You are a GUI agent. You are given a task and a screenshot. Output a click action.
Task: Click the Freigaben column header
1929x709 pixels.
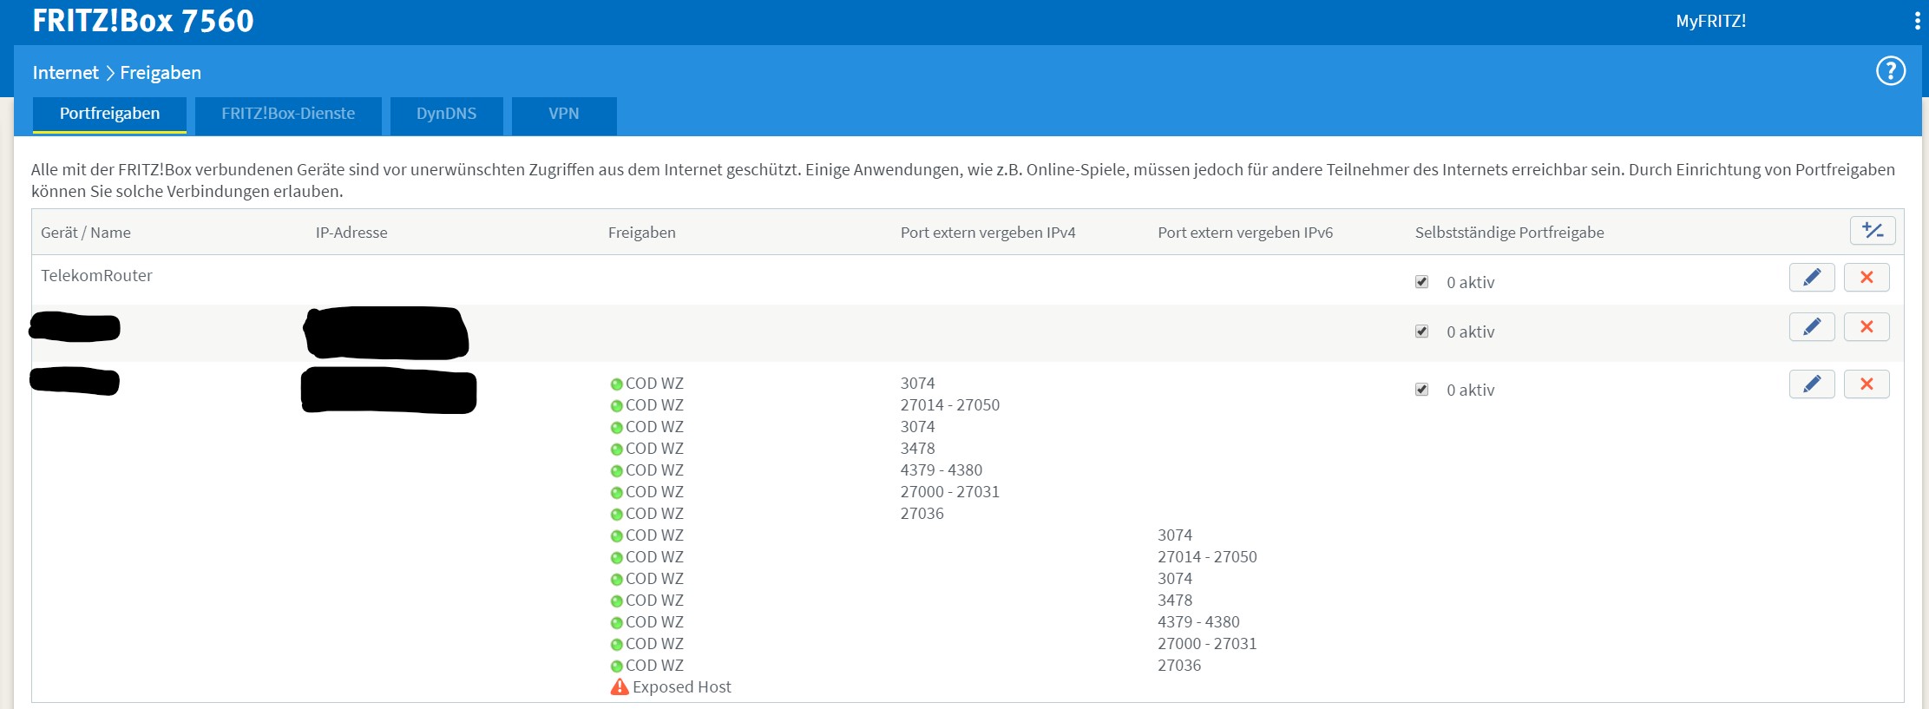click(x=642, y=233)
